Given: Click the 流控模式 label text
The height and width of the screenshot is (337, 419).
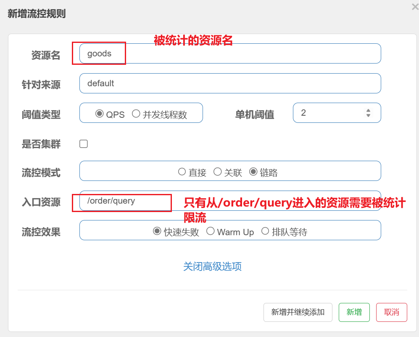Looking at the screenshot, I should (41, 173).
